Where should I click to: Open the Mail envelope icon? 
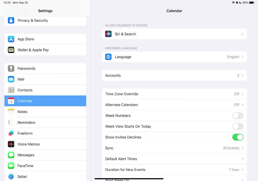(x=11, y=79)
